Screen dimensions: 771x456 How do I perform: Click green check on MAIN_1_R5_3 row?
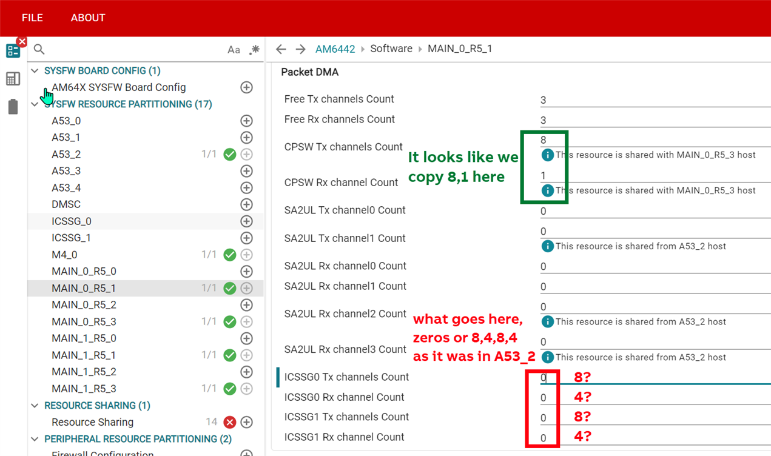click(x=229, y=389)
